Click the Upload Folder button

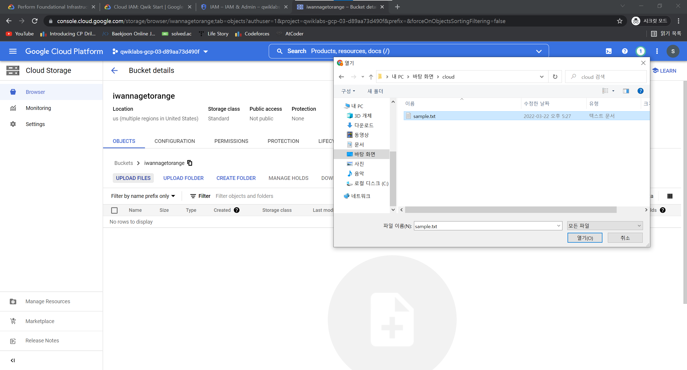(183, 178)
